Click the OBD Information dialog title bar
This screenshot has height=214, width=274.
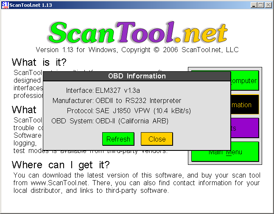click(137, 76)
